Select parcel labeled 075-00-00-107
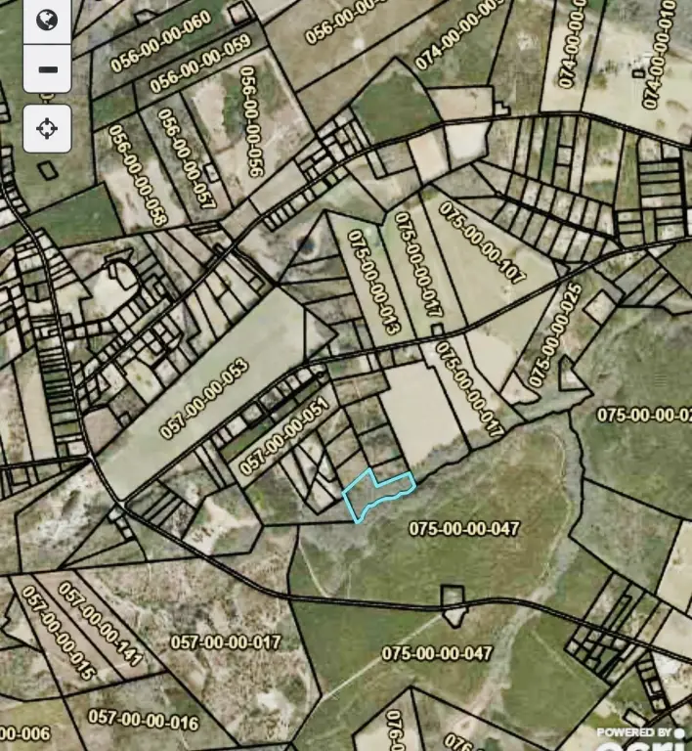The height and width of the screenshot is (751, 692). pos(482,243)
